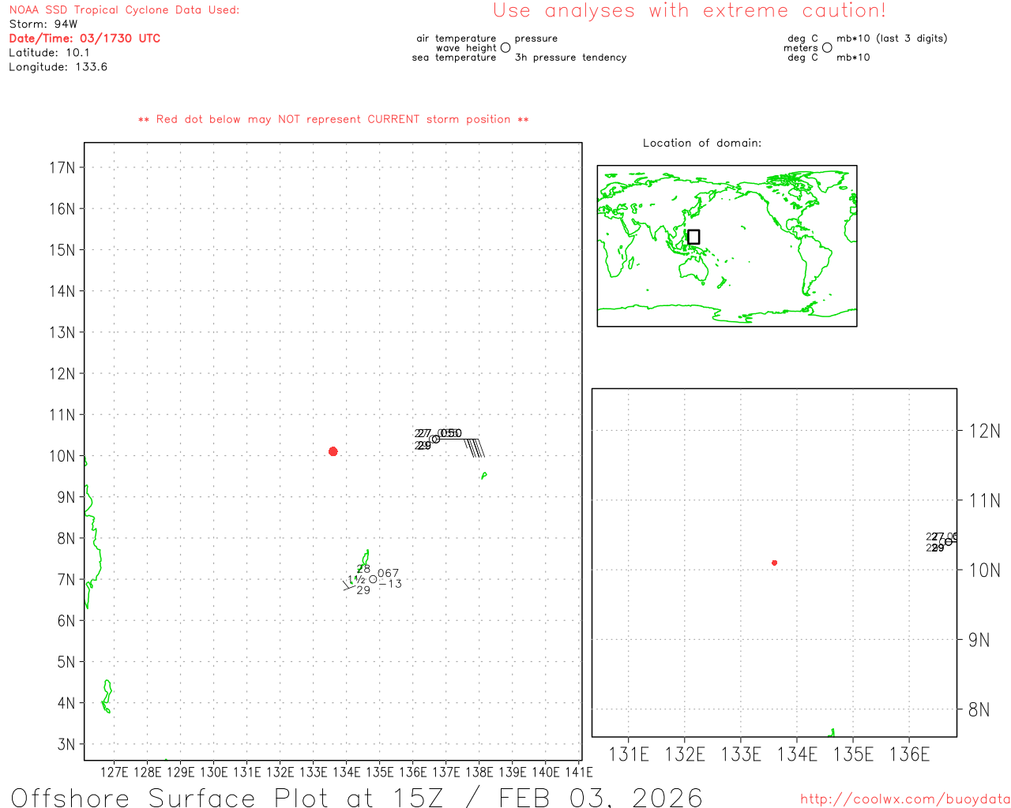
Task: Click the legend circle next to meters
Action: [x=827, y=47]
